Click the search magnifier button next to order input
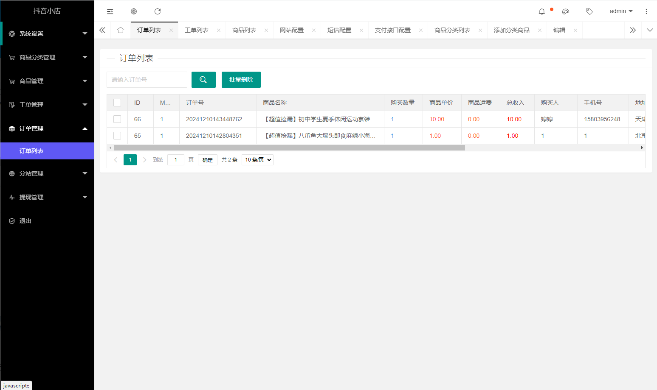657x390 pixels. [x=203, y=79]
